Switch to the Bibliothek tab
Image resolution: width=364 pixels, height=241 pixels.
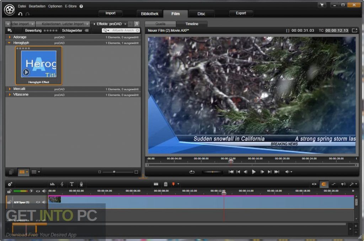150,14
